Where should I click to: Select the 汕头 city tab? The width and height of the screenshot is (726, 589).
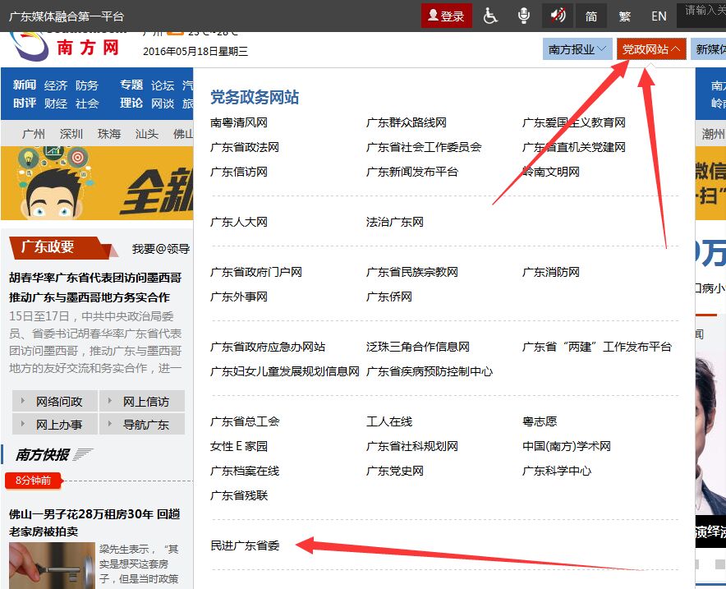pyautogui.click(x=147, y=134)
